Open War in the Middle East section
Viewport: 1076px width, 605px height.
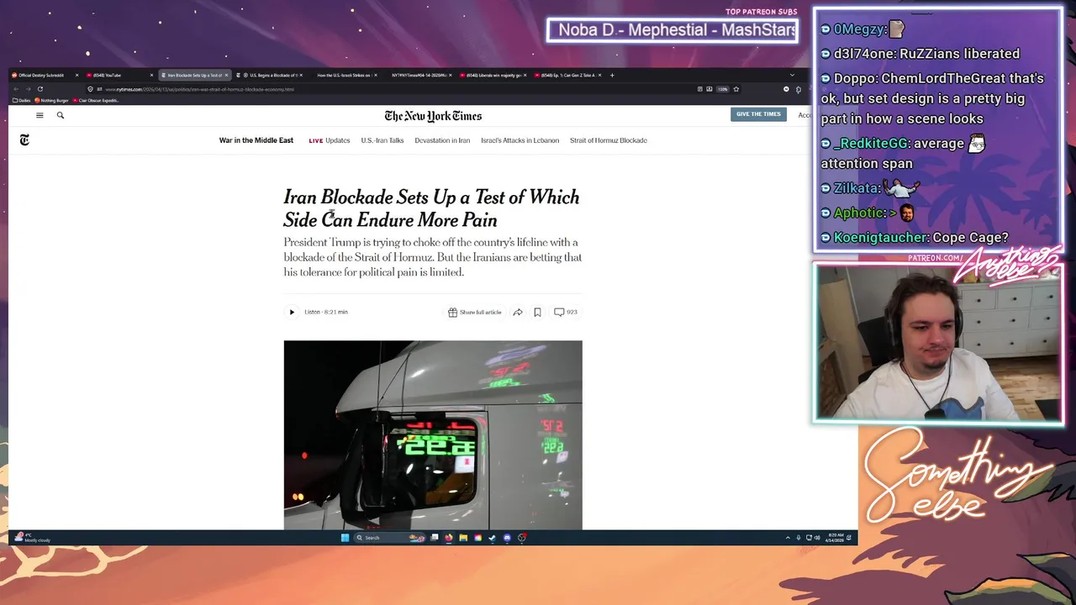pos(256,140)
